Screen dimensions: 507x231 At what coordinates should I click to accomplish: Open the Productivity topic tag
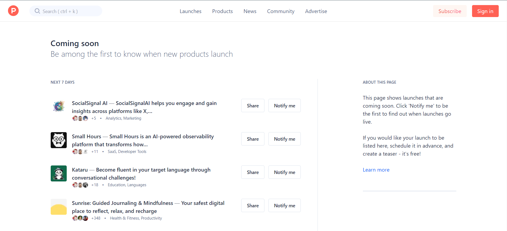[x=151, y=218]
